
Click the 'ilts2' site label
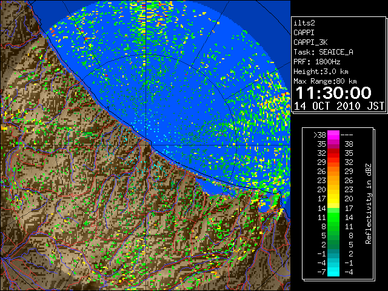304,23
